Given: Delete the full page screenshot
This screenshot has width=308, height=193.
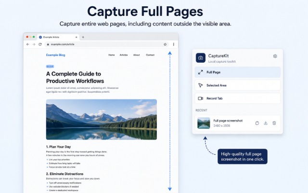Looking at the screenshot, I should 274,123.
